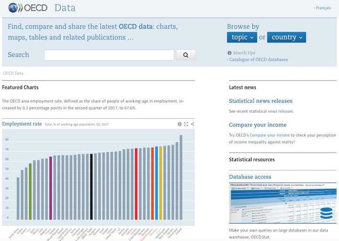Focus the Search text input field

point(109,55)
